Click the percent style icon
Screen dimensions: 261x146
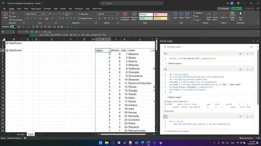click(x=105, y=18)
